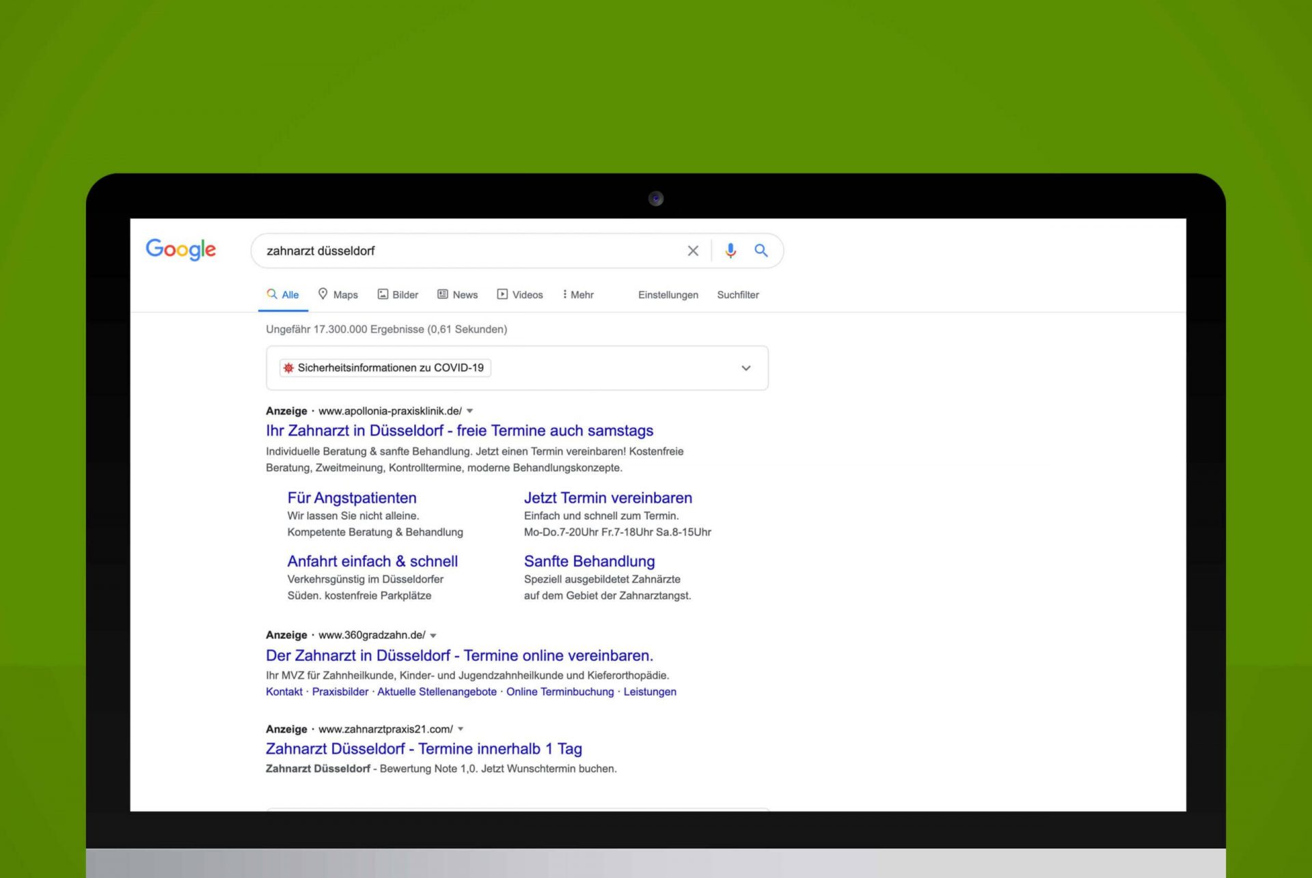Open the 'Für Angstpatienten' sitelink
Viewport: 1312px width, 878px height.
352,498
